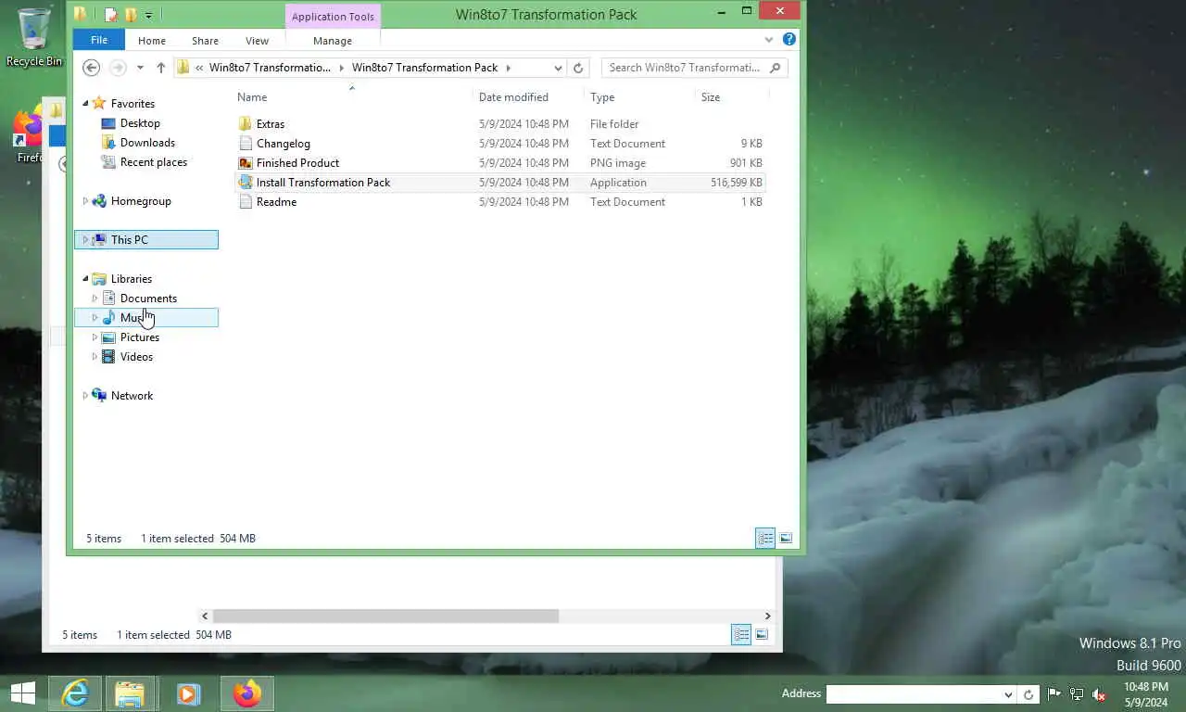Collapse the Favorites tree group
This screenshot has width=1186, height=712.
pyautogui.click(x=86, y=104)
